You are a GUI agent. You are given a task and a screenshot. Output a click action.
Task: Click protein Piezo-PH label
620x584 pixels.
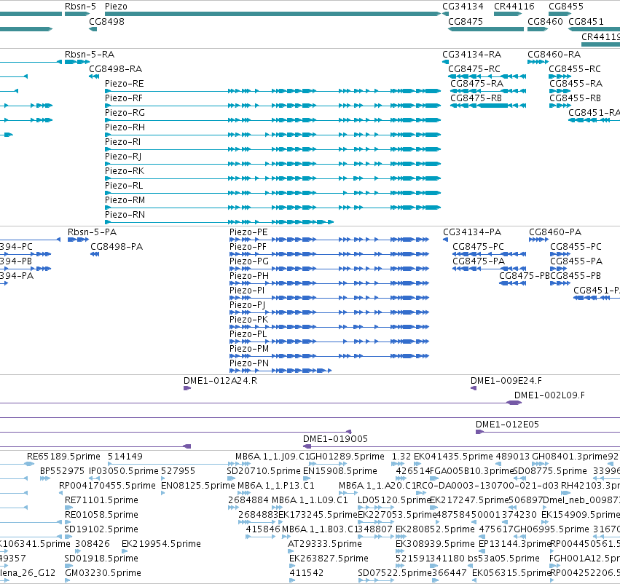tap(249, 276)
